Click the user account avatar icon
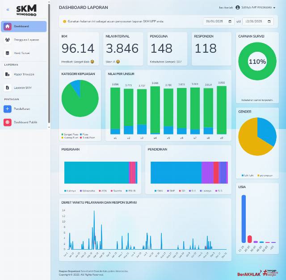Image resolution: width=286 pixels, height=280 pixels. pyautogui.click(x=237, y=8)
